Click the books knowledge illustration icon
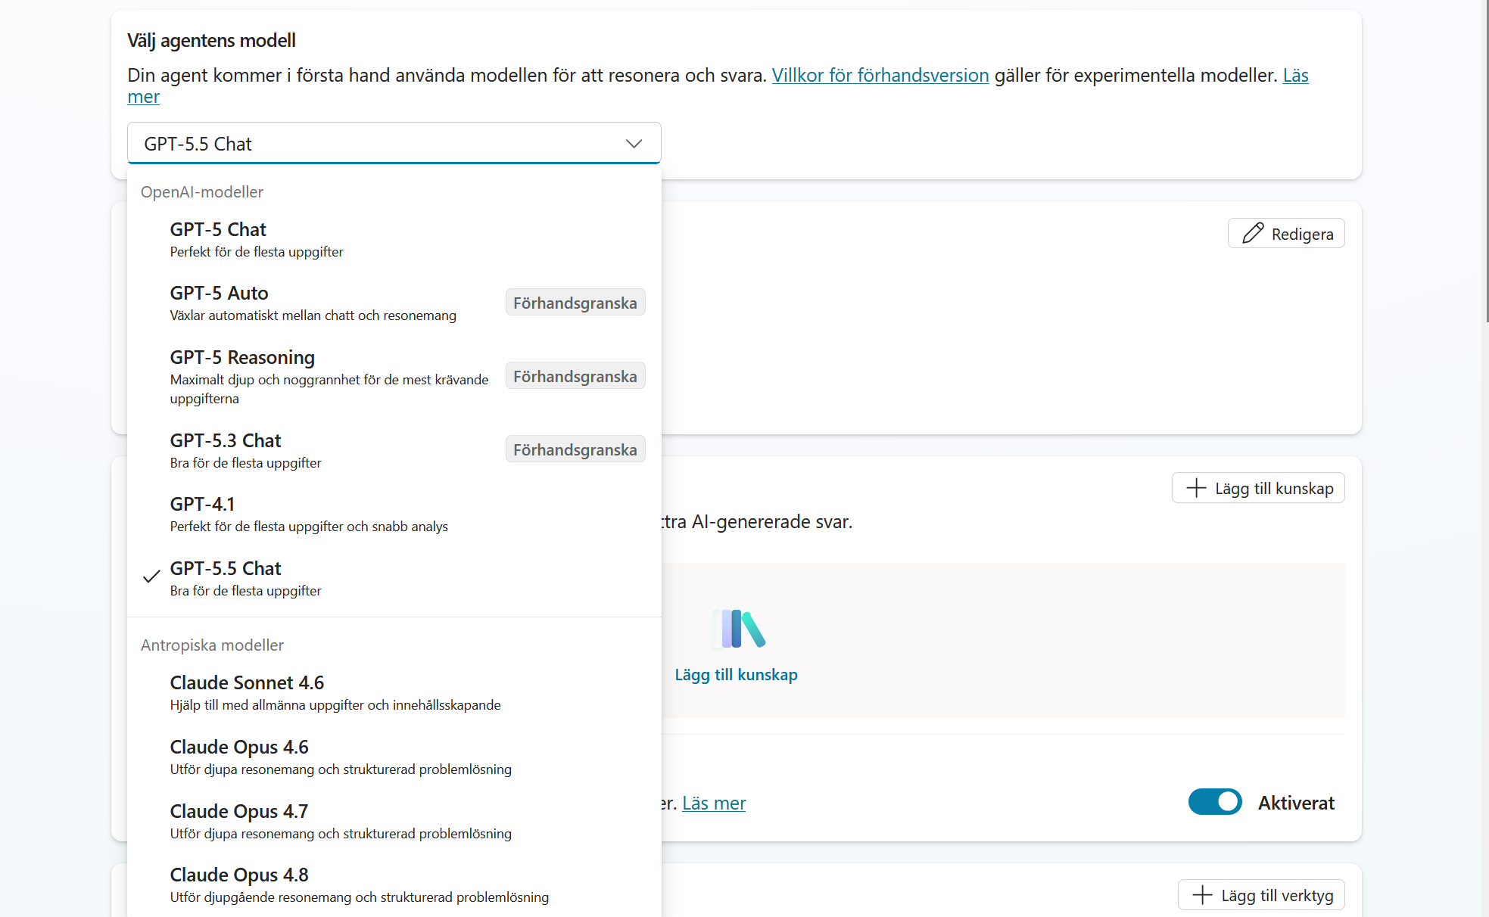1489x917 pixels. pos(738,629)
